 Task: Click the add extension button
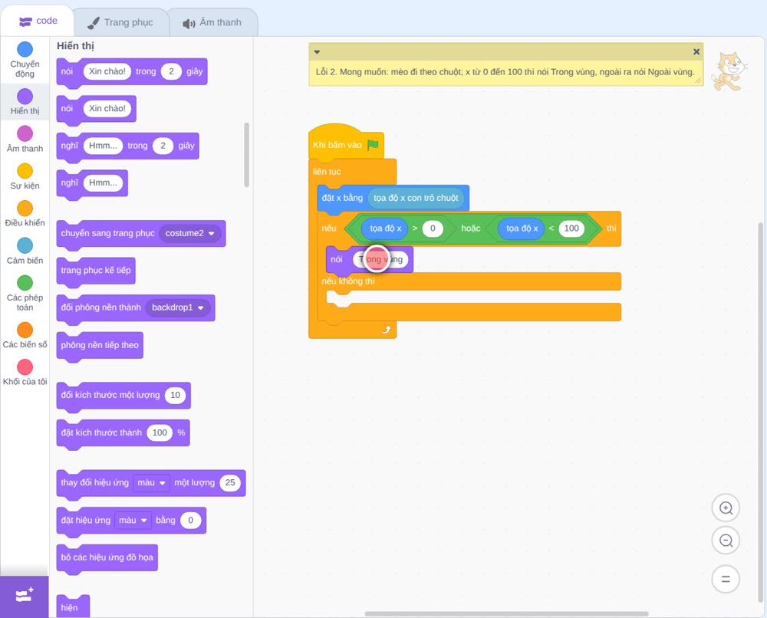[x=25, y=596]
